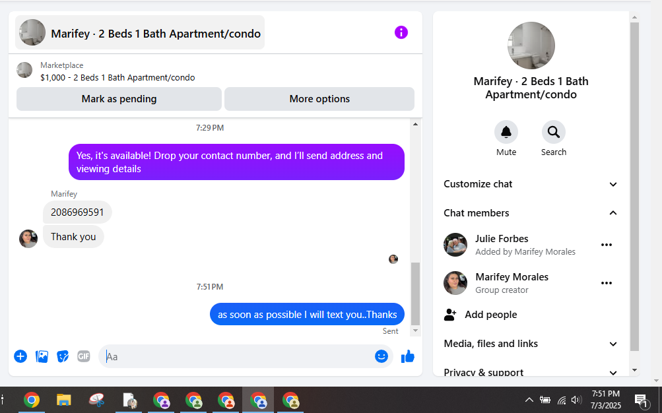Screen dimensions: 662x413
Task: Attach a photo using image icon
Action: (42, 356)
